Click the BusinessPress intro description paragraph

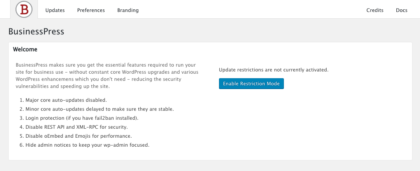pos(107,76)
